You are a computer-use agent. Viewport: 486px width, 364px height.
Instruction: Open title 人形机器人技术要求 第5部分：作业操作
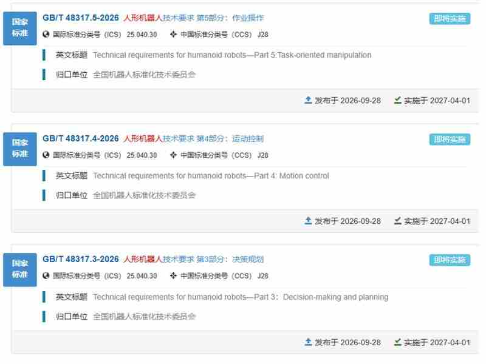click(193, 18)
